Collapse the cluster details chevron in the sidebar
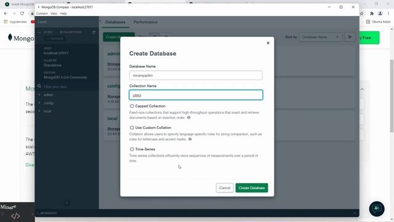Screen dimensions: 394x222 point(39,32)
